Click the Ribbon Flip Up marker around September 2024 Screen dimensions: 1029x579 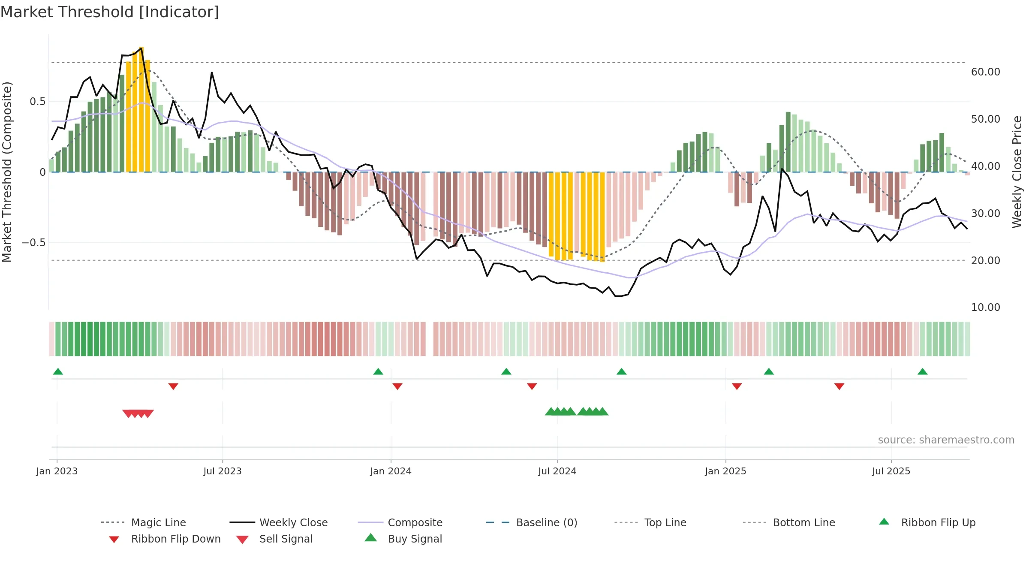coord(622,371)
